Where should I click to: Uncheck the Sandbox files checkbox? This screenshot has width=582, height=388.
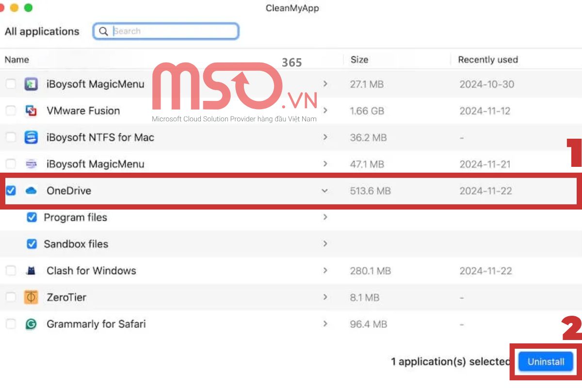pos(32,244)
